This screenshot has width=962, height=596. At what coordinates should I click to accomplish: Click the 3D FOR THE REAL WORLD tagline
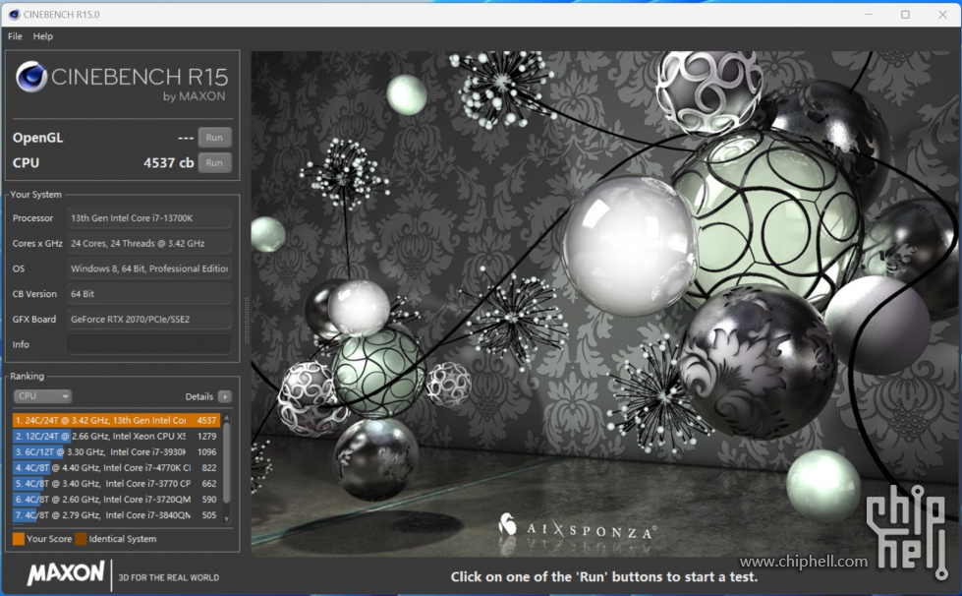(169, 577)
